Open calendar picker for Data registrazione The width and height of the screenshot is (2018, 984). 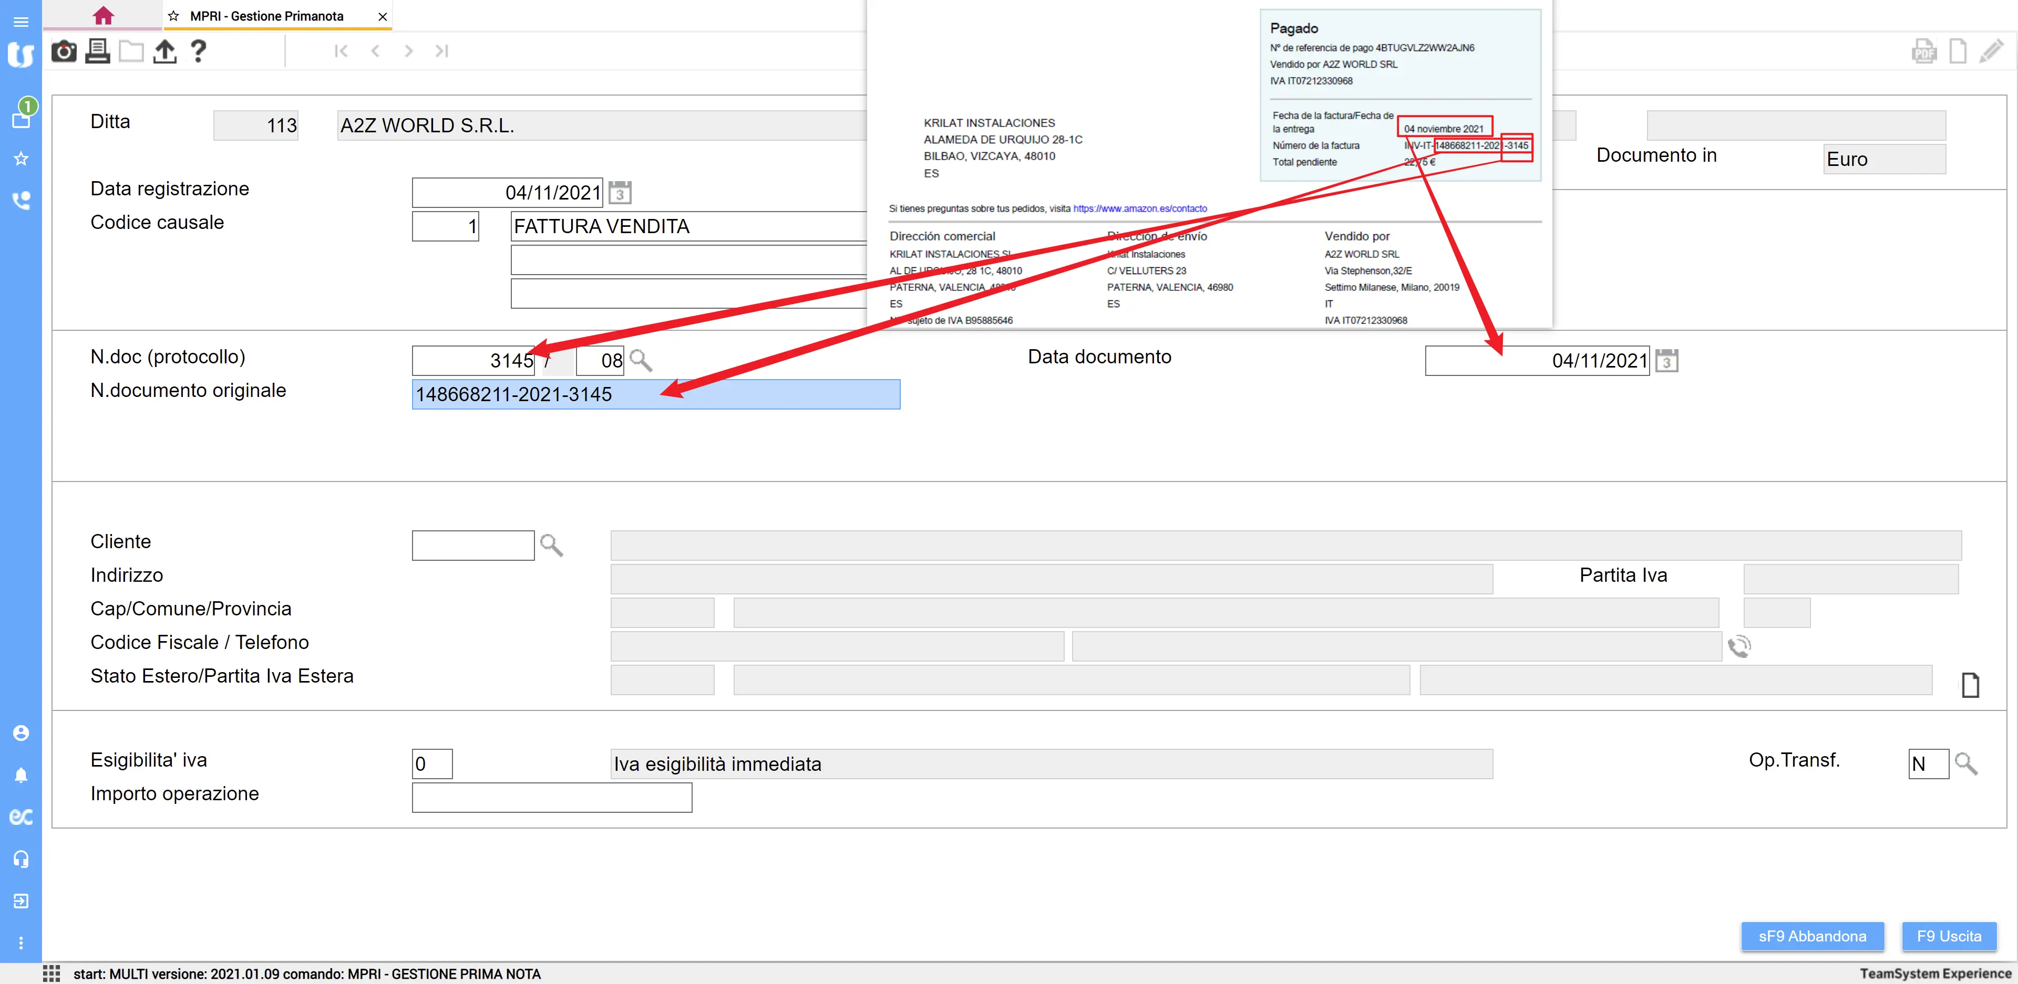pyautogui.click(x=620, y=193)
